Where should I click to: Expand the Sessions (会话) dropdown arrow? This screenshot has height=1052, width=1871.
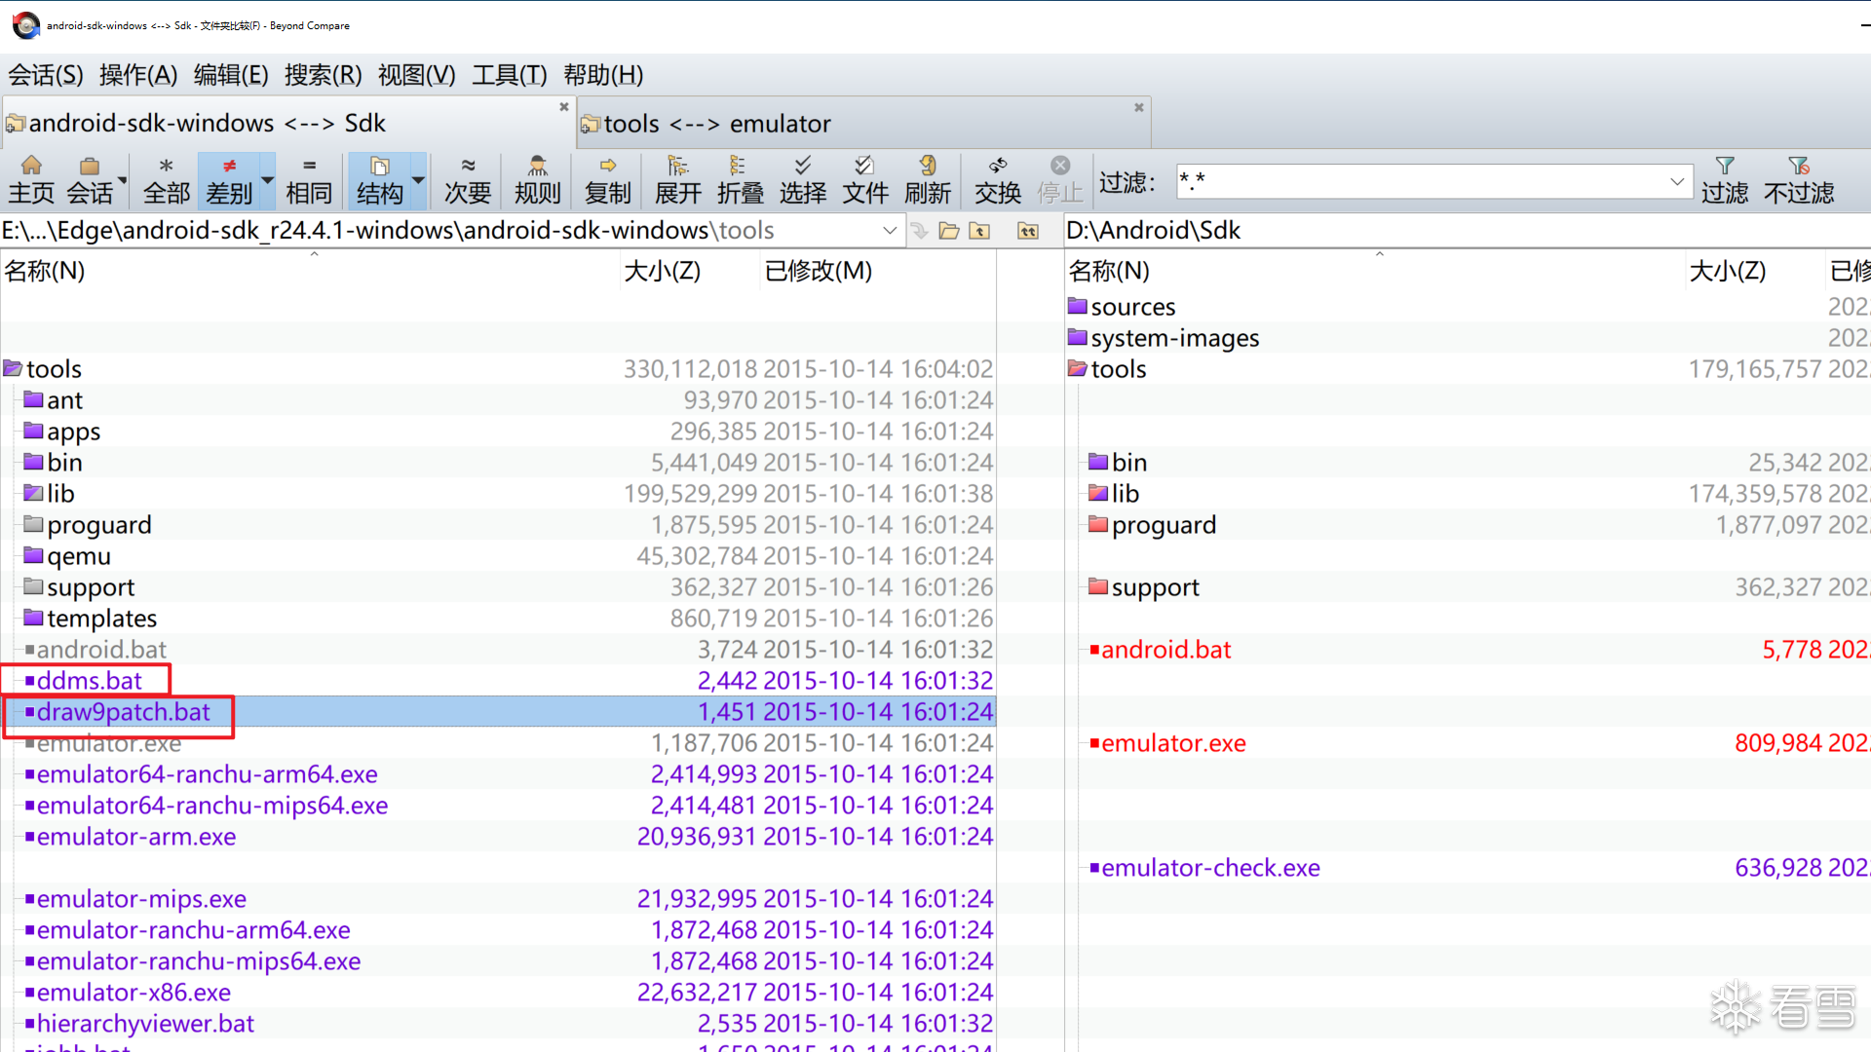[123, 180]
